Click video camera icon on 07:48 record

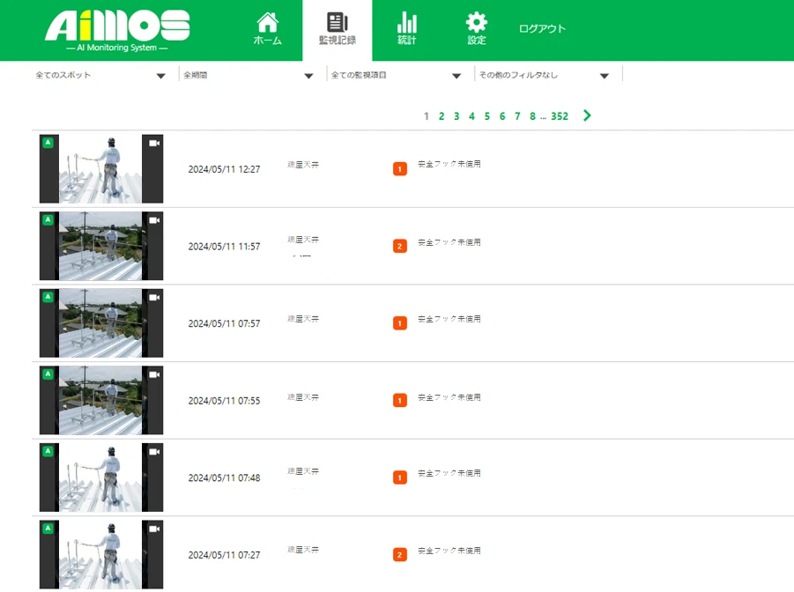click(154, 452)
